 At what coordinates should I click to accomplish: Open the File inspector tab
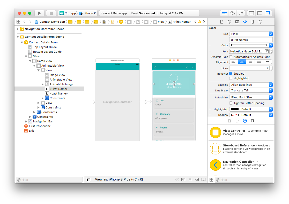[x=221, y=22]
